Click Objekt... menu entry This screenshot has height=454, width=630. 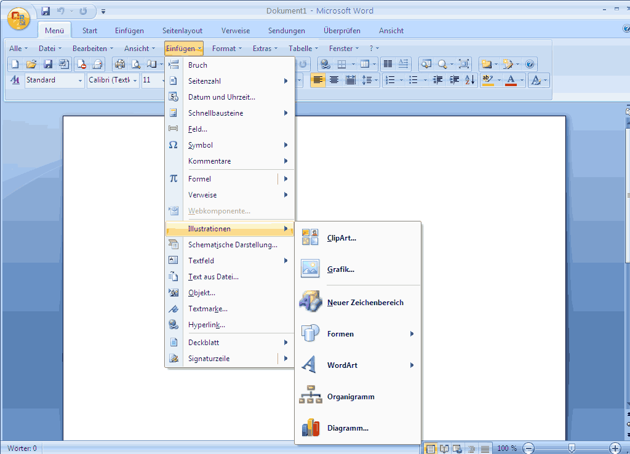230,292
